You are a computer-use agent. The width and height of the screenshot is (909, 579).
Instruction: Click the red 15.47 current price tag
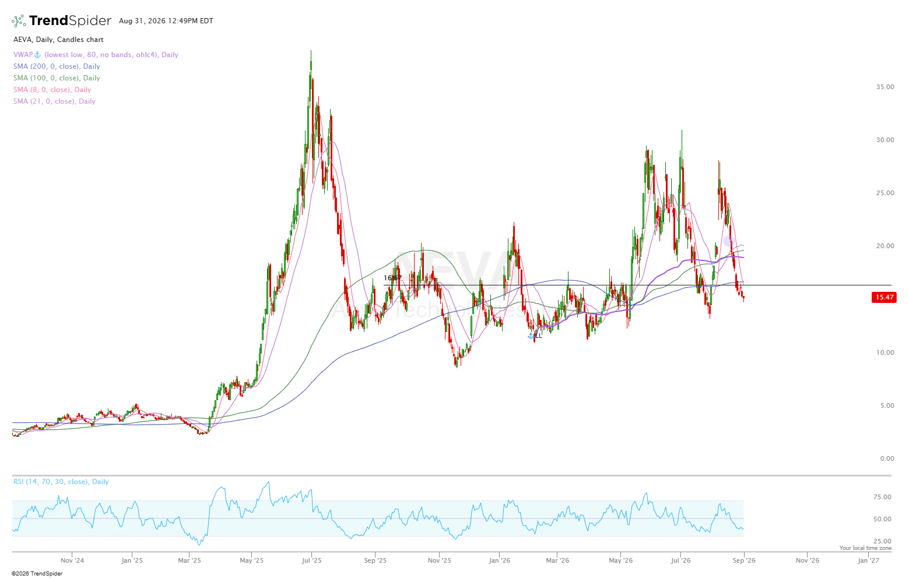pyautogui.click(x=884, y=297)
